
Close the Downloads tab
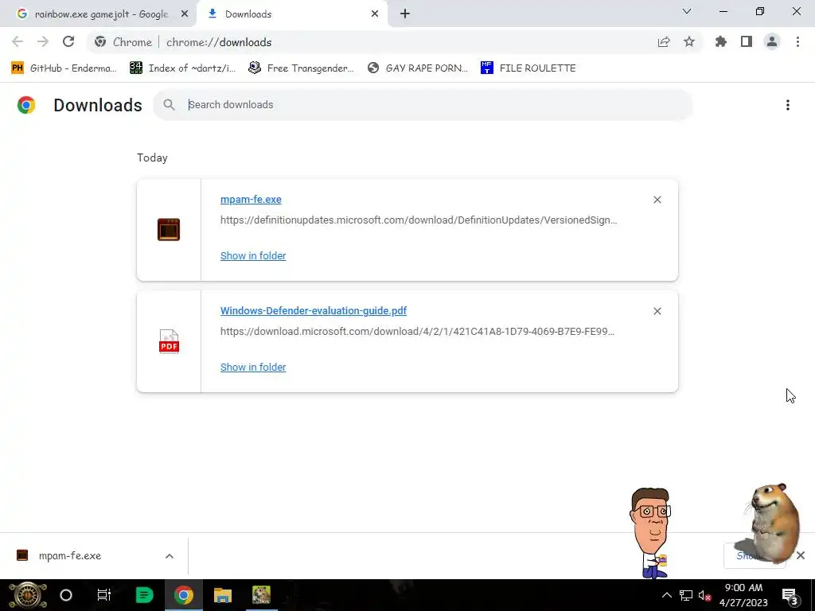click(375, 14)
